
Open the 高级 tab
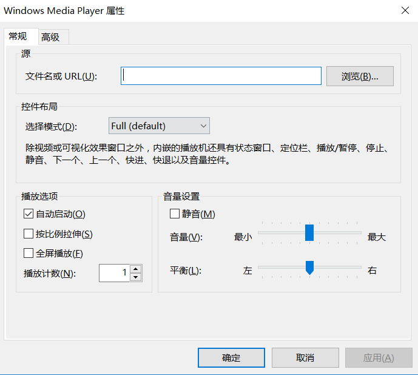click(x=53, y=37)
